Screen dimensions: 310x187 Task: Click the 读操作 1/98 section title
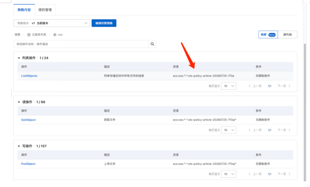33,102
